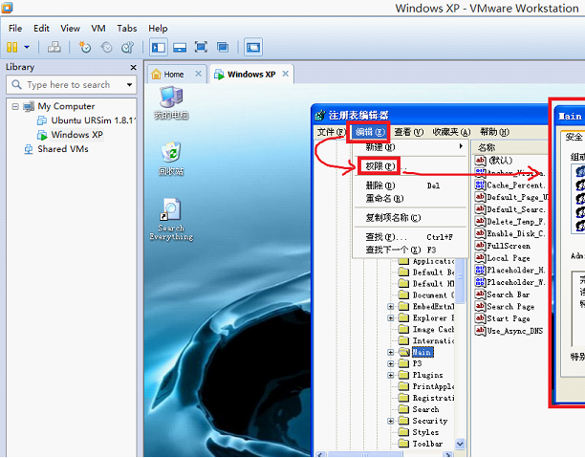Open the snapshot manager icon
This screenshot has width=585, height=458.
(x=127, y=47)
